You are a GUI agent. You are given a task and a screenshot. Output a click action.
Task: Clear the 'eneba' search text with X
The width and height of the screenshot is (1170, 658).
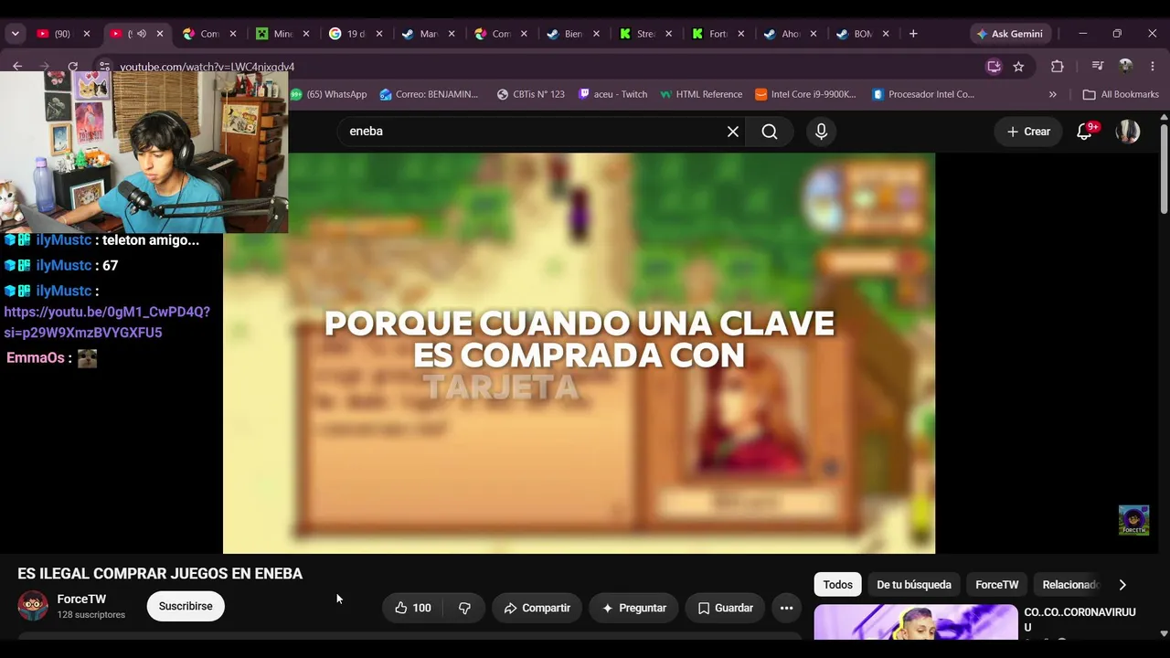[x=733, y=132]
